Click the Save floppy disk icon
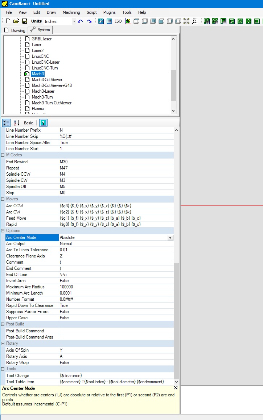263x420 pixels. tap(25, 21)
